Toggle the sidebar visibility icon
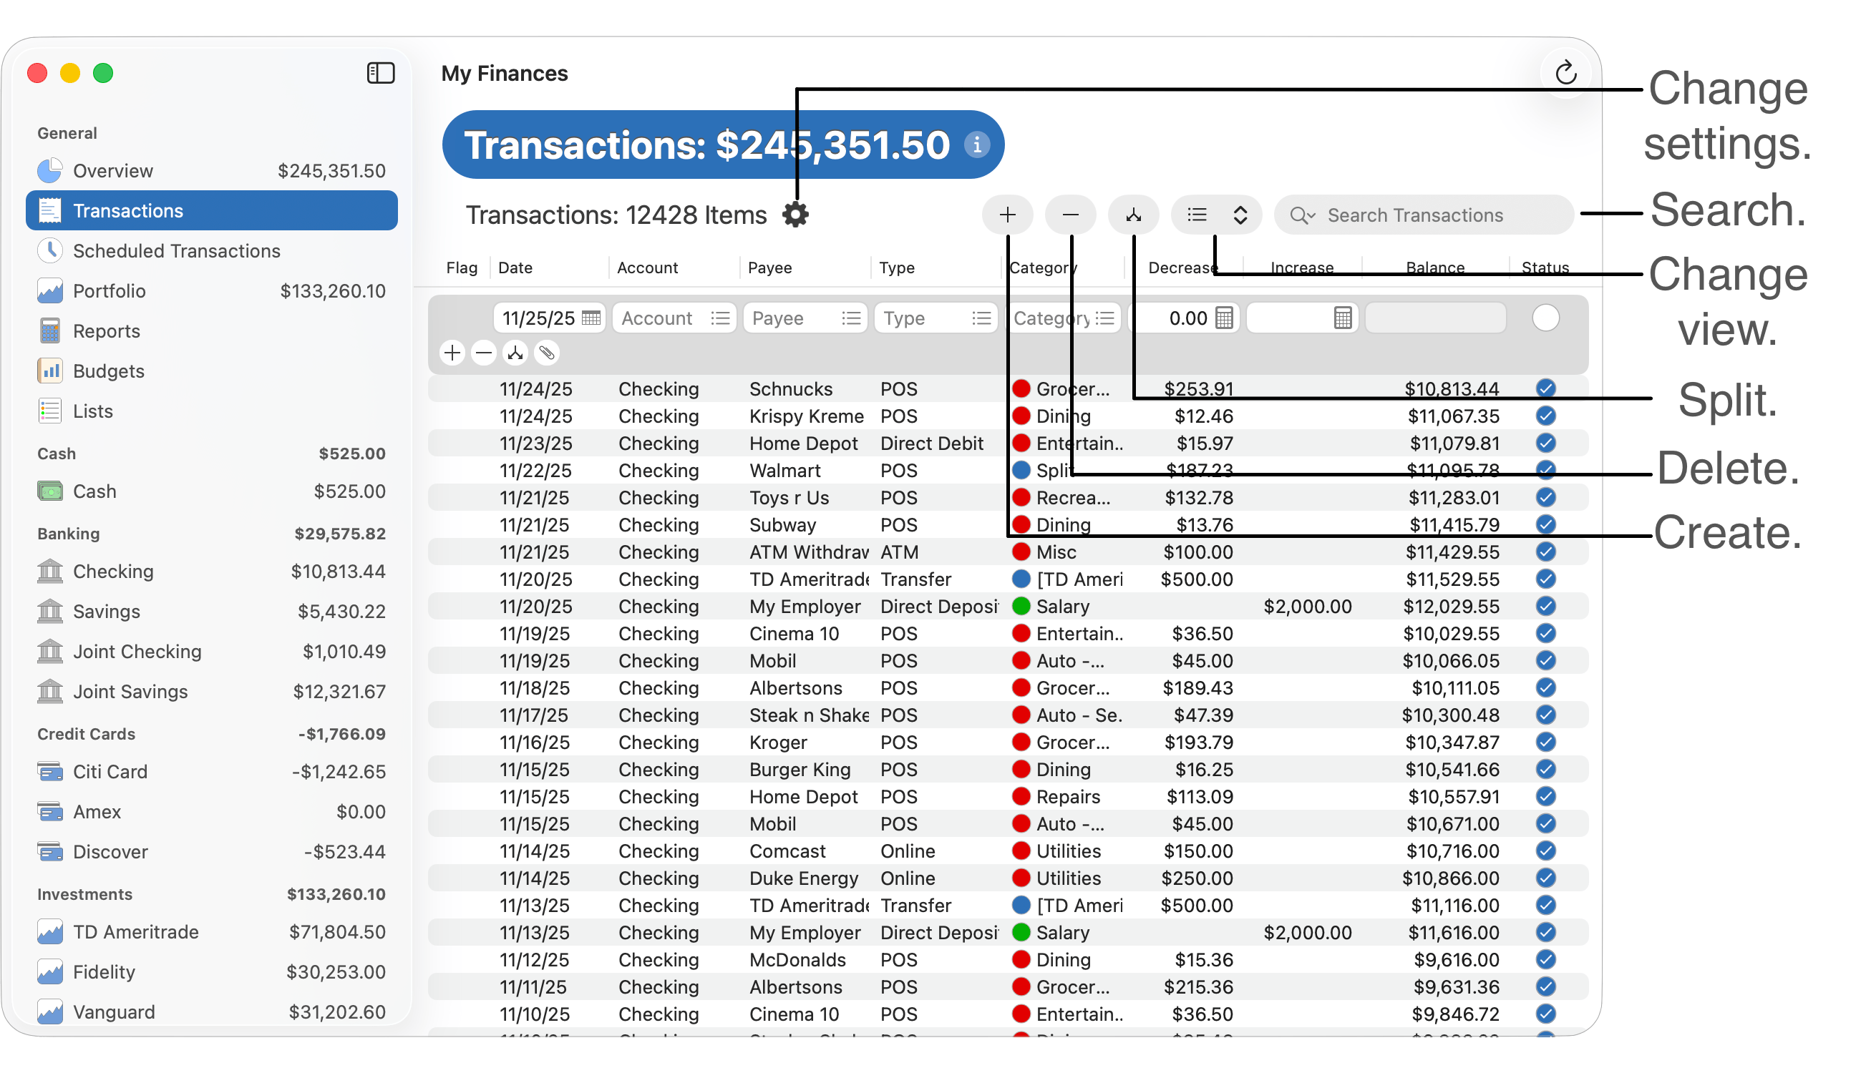 coord(381,73)
